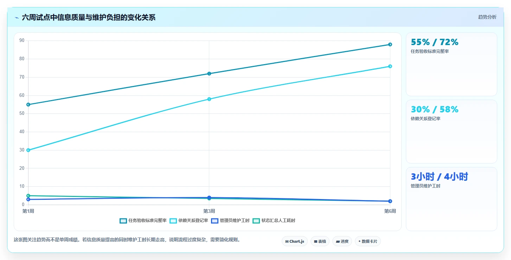
Task: Click the 数据卡片 tag chip
Action: [x=368, y=241]
